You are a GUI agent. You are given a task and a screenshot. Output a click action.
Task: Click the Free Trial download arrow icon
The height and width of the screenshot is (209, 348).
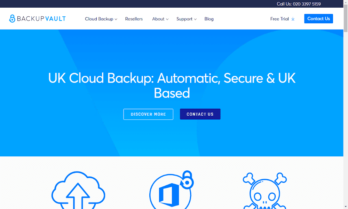pyautogui.click(x=293, y=19)
